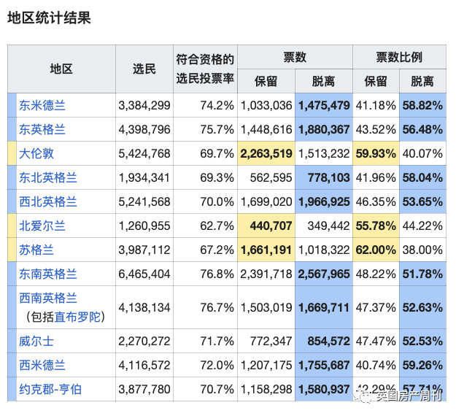This screenshot has height=416, width=456.
Task: Open the 东米德兰 region link
Action: 42,105
